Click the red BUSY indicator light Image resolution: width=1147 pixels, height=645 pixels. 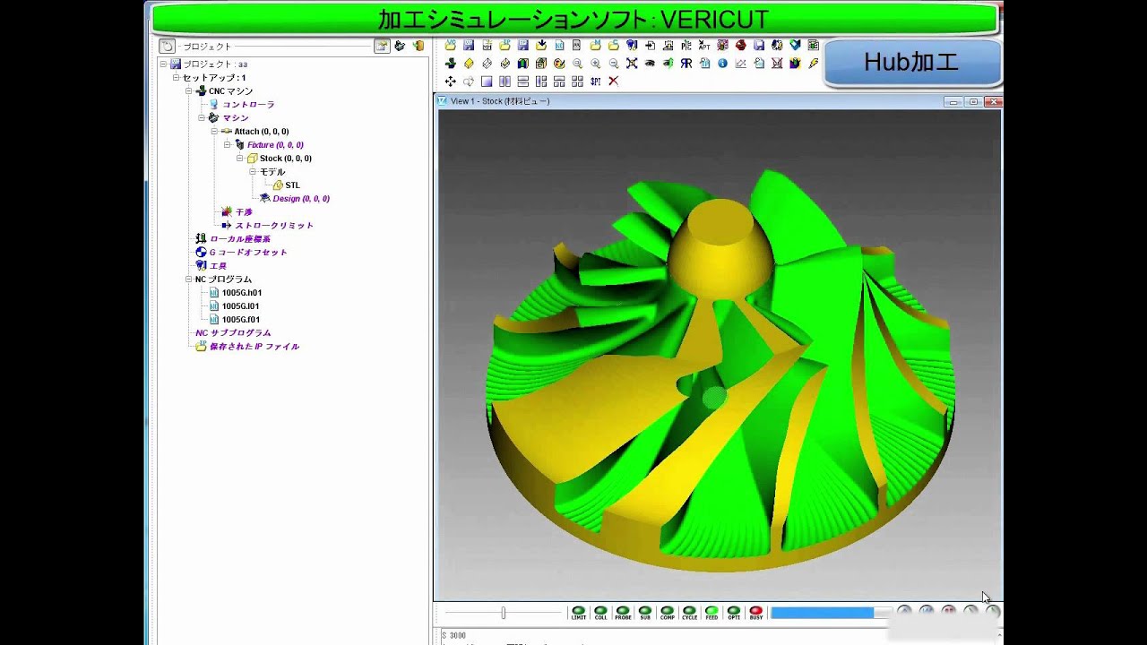pos(756,613)
